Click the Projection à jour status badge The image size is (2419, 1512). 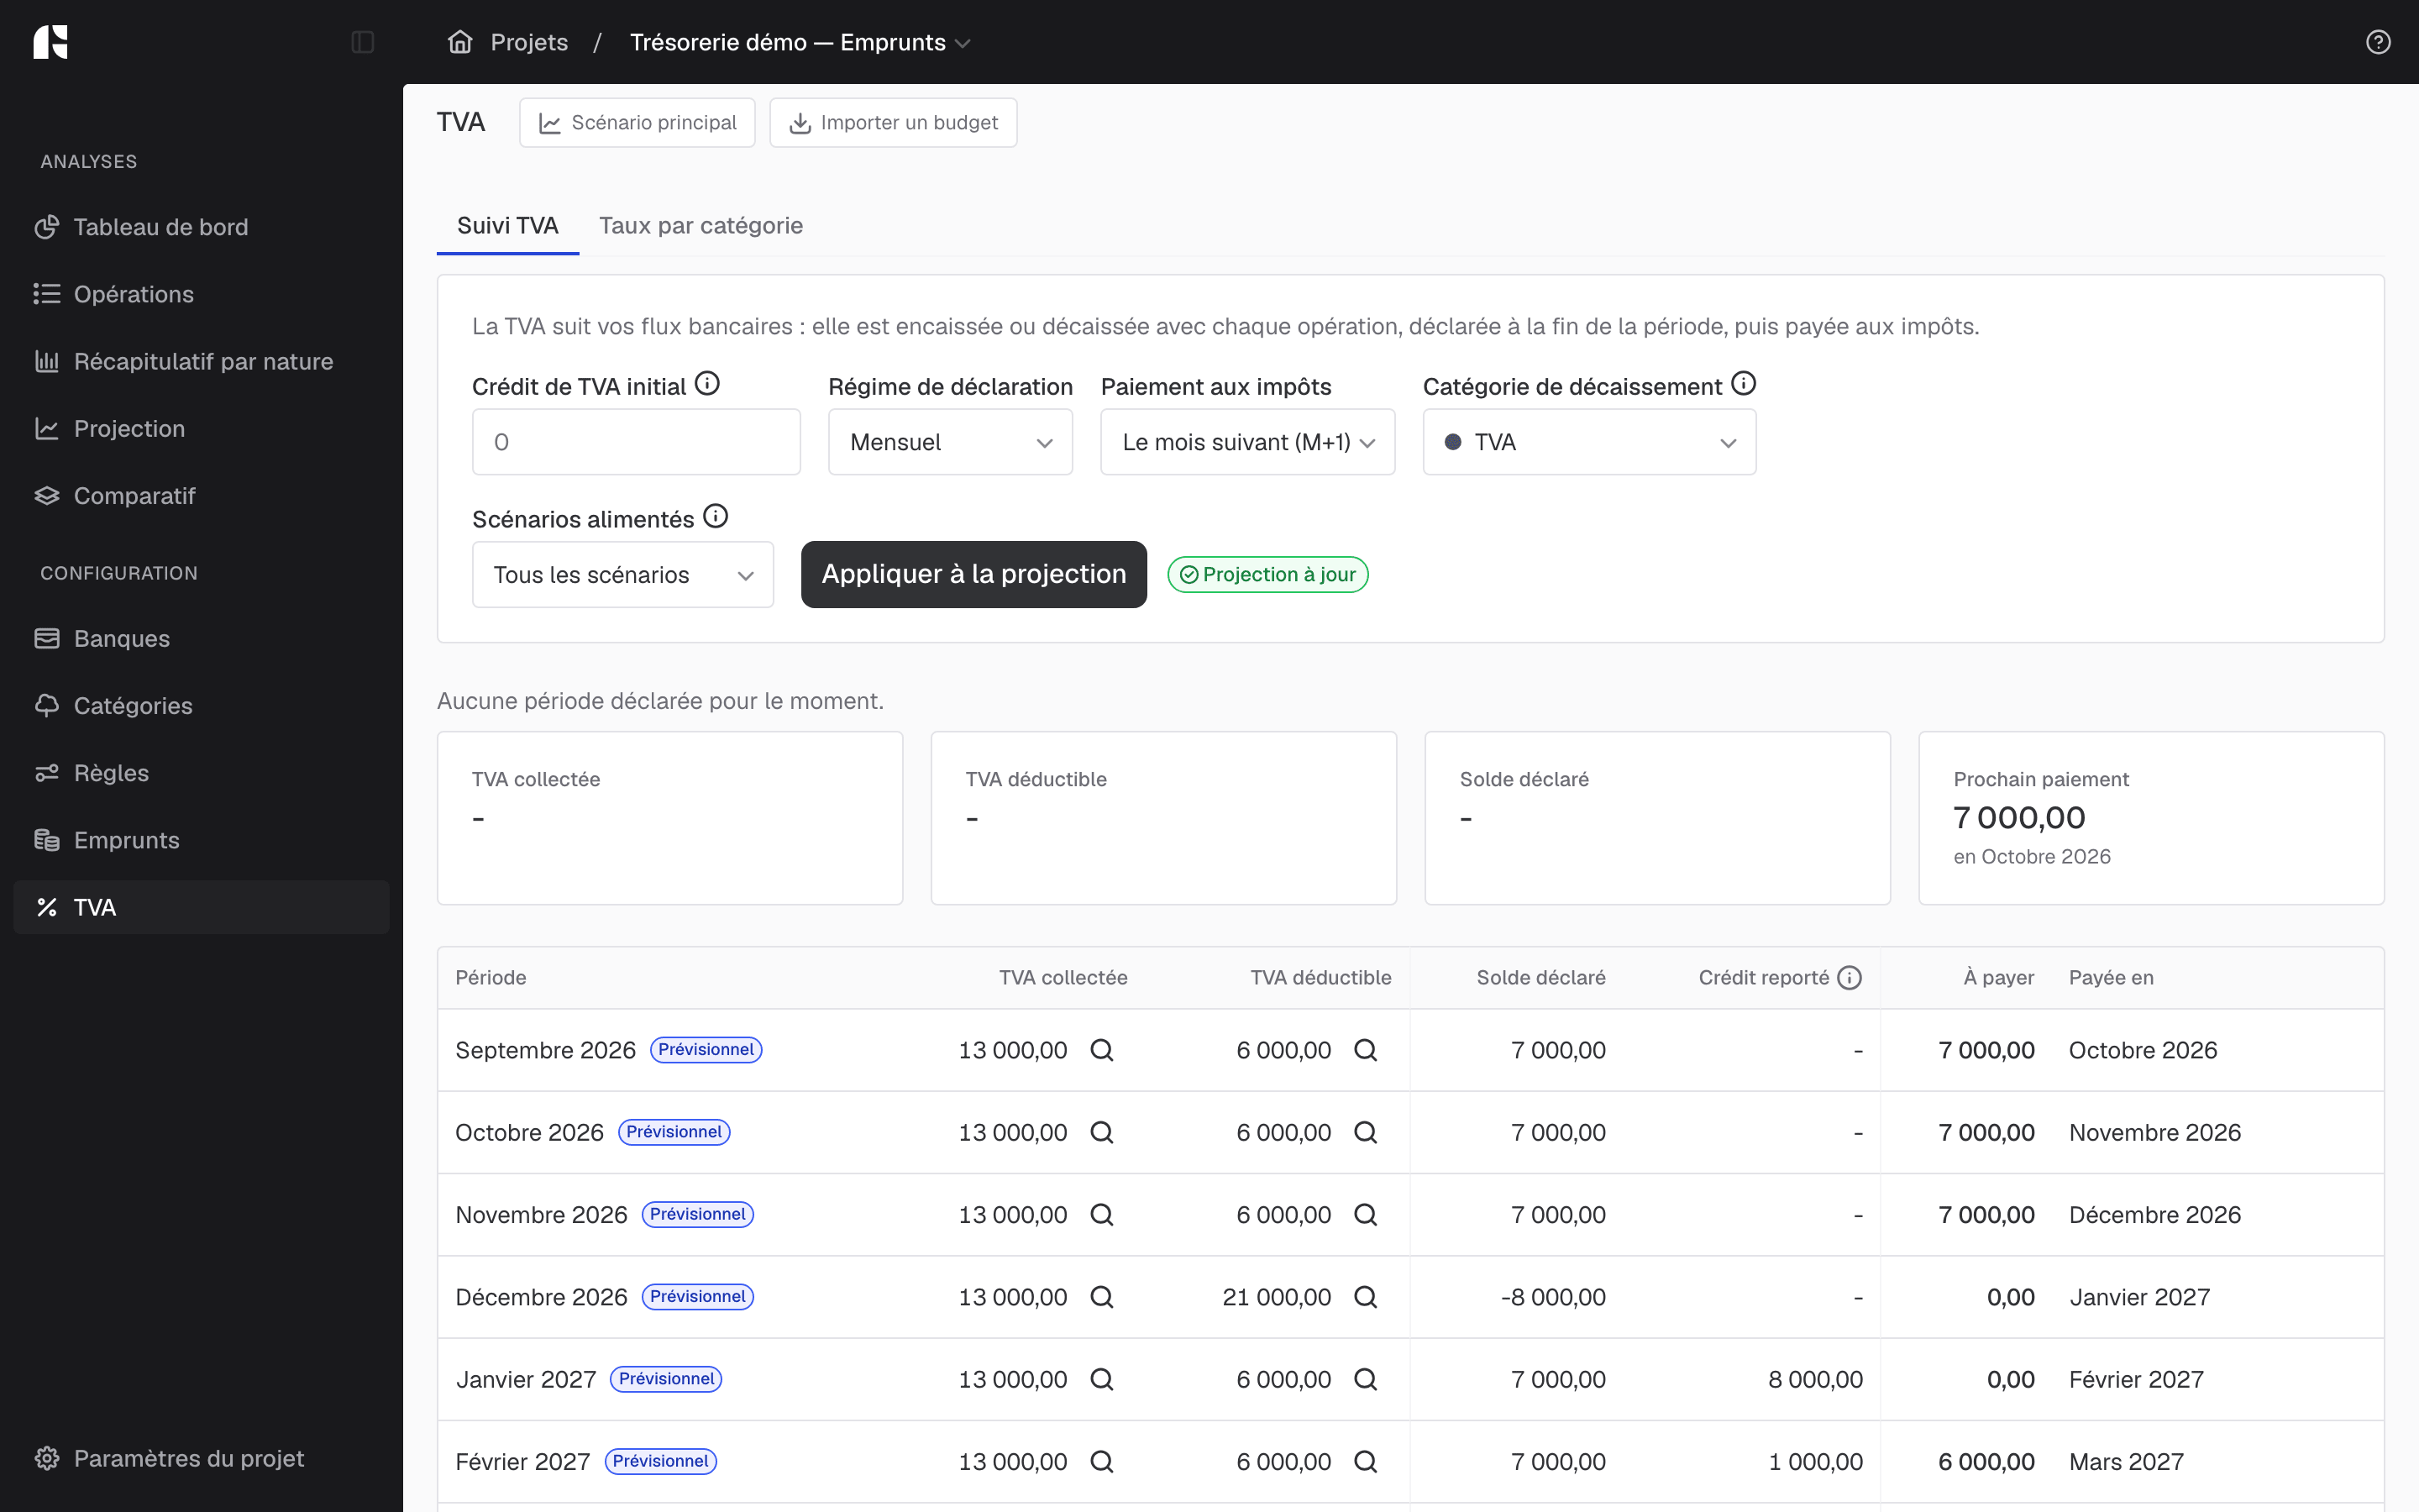point(1267,575)
